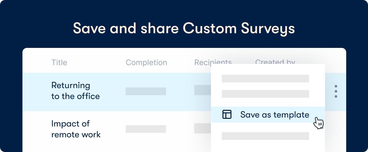Select the second placeholder item in dropdown menu

coord(265,94)
